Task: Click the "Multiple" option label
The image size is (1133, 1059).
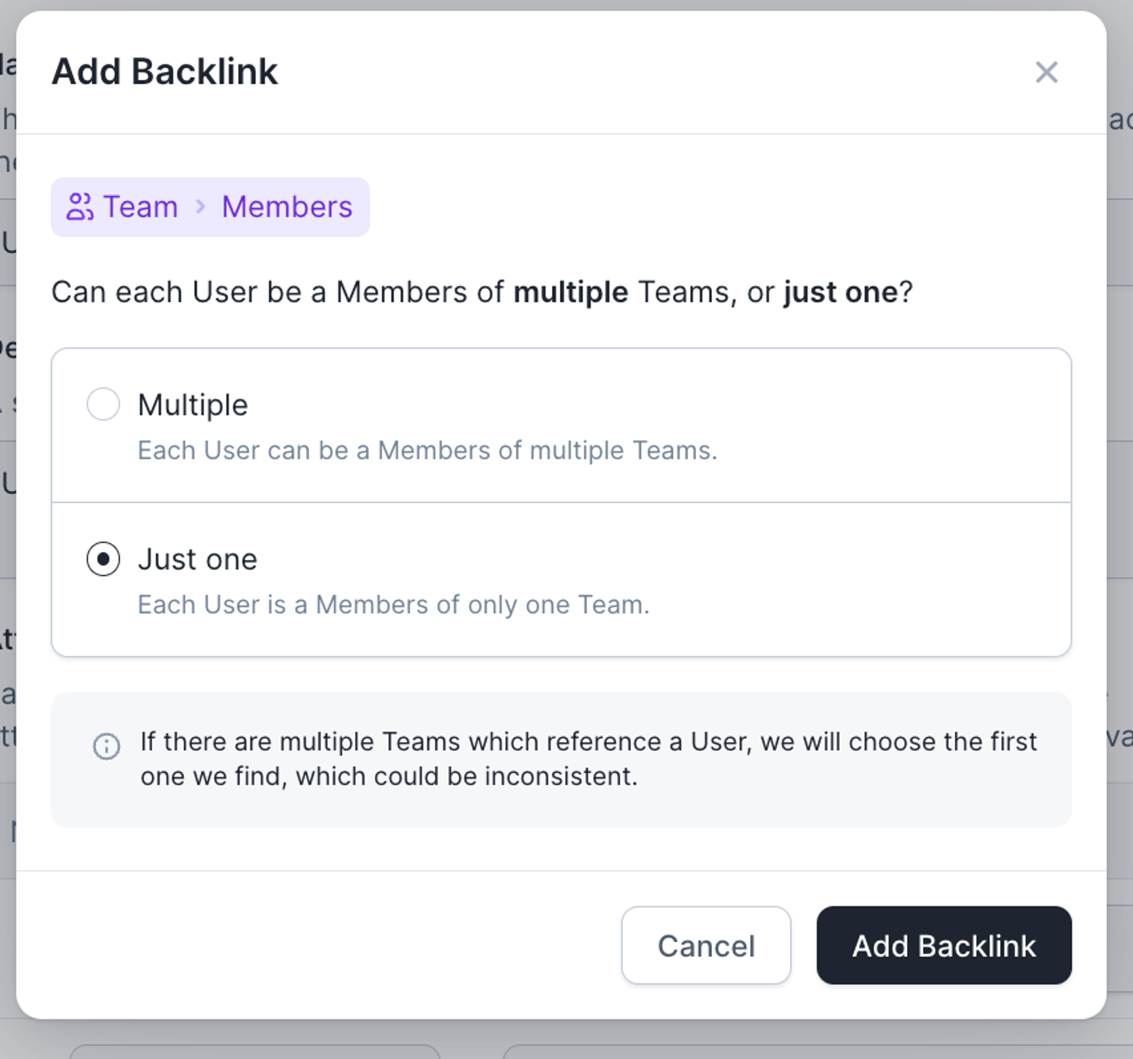Action: click(x=193, y=405)
